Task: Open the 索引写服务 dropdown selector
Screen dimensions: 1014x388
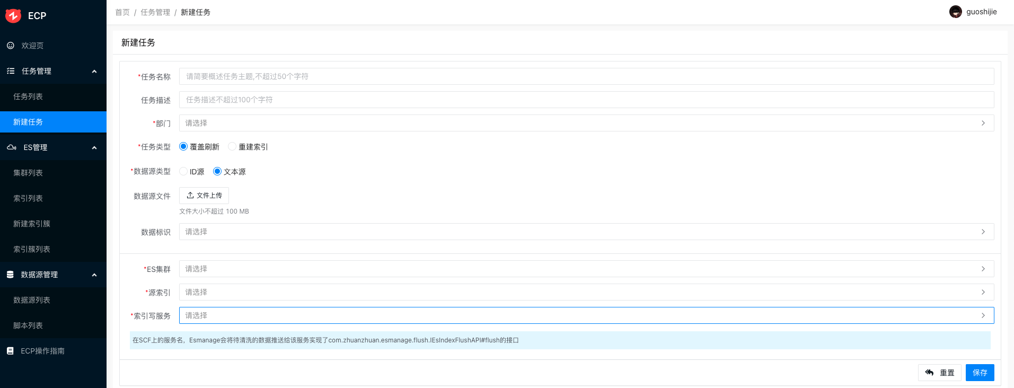Action: [586, 315]
